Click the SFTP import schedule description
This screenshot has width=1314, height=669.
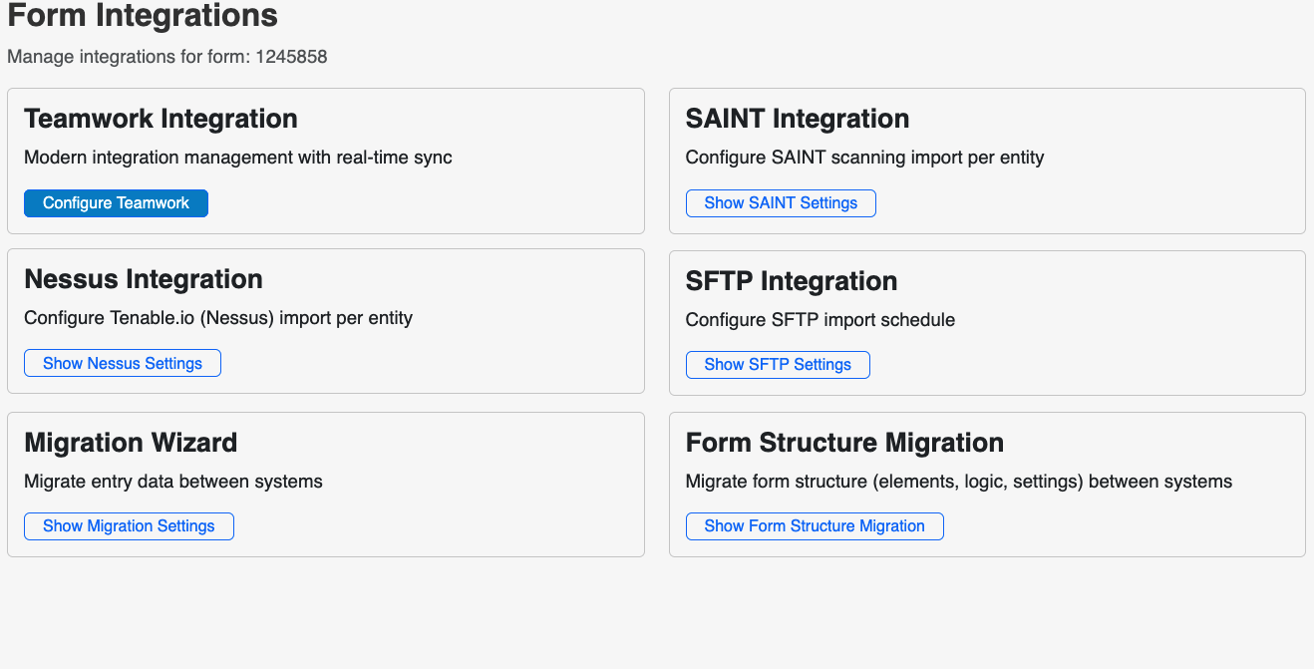pos(821,320)
